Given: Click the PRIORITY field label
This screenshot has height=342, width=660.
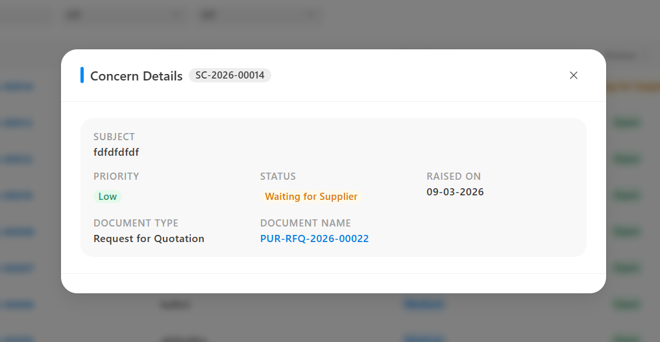Looking at the screenshot, I should point(116,177).
